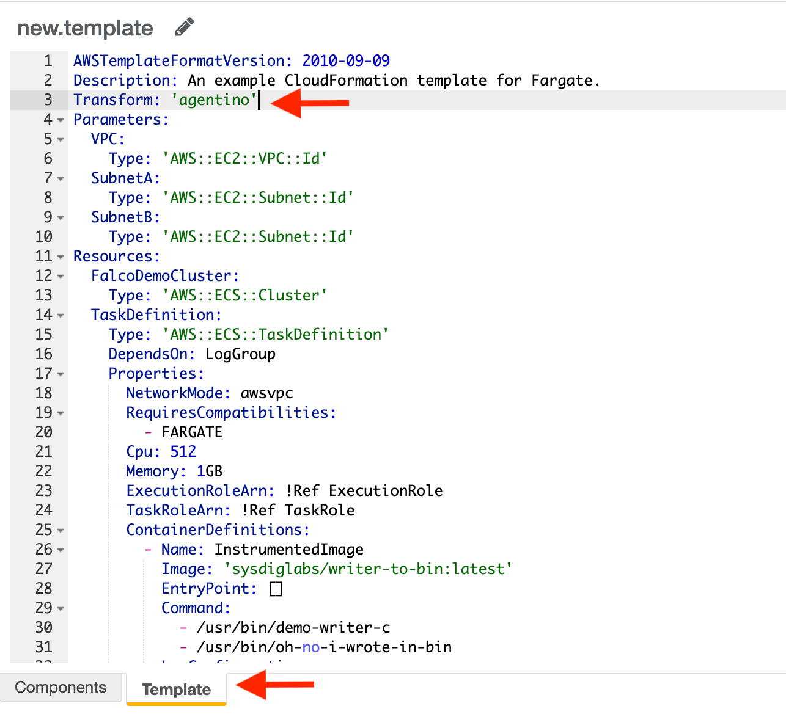786x717 pixels.
Task: Click the NetworkMode awsvpc value
Action: coord(267,393)
